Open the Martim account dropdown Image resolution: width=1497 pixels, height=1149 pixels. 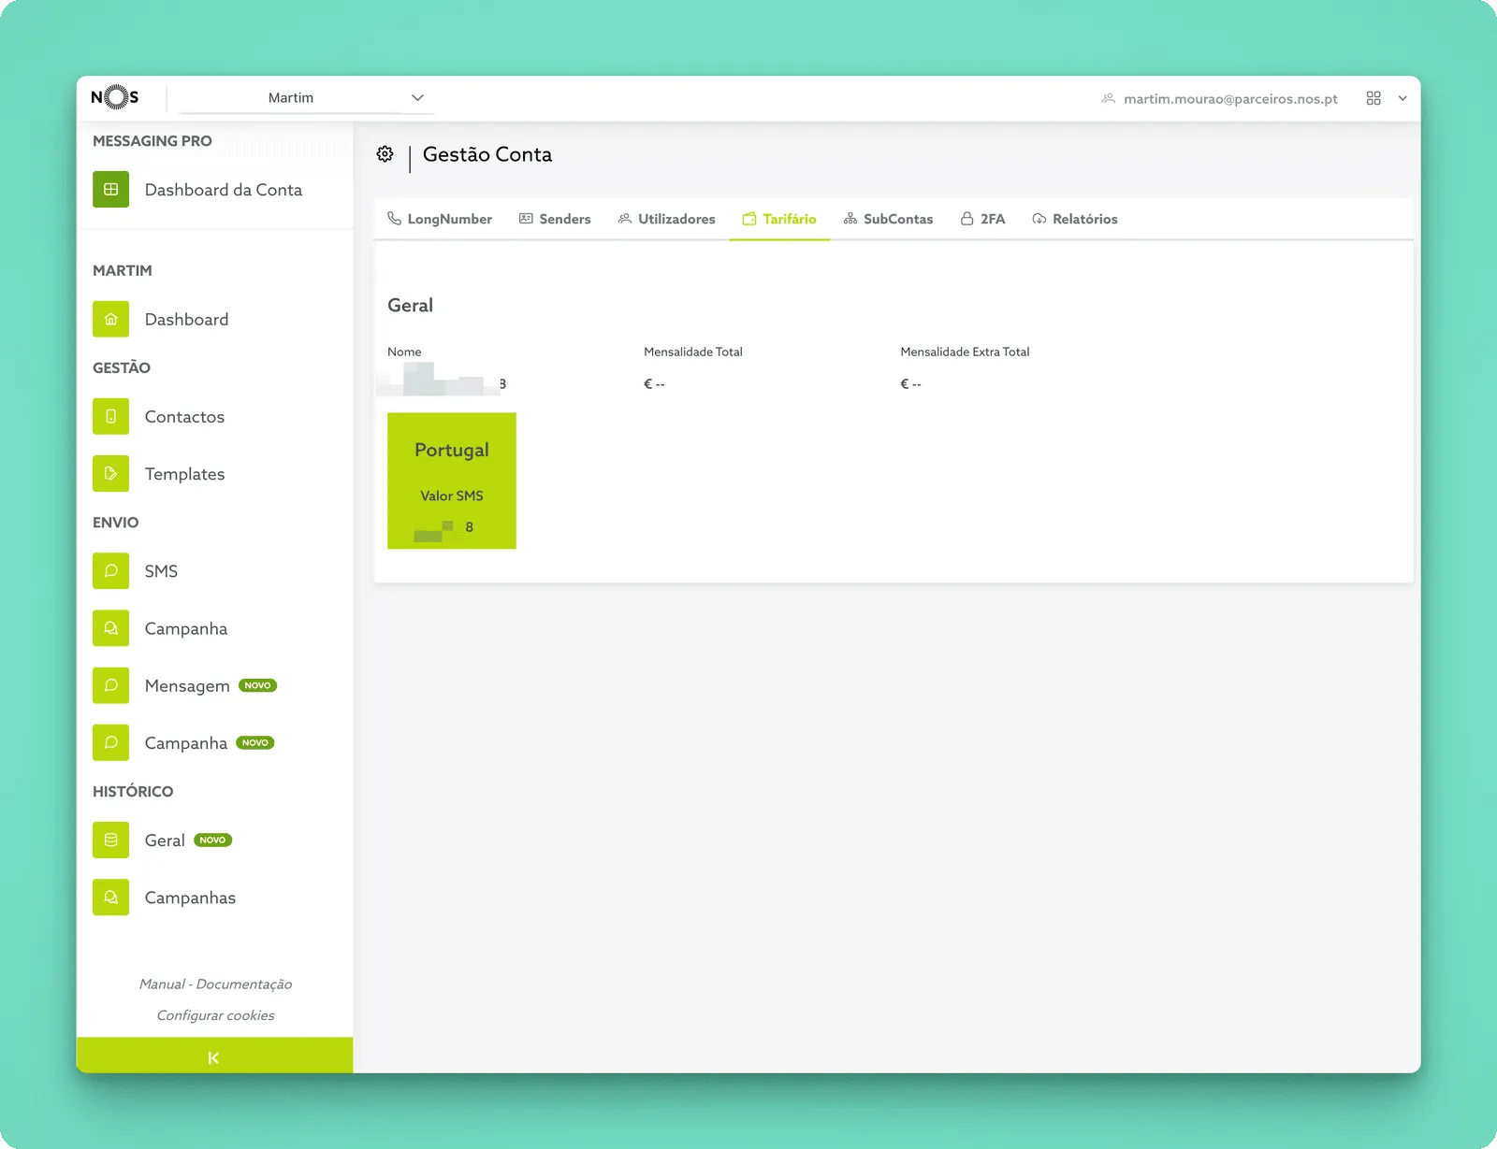(307, 98)
